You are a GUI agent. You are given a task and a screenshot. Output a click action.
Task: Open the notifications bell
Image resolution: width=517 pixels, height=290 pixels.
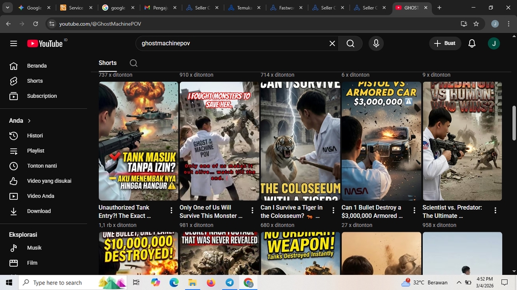point(472,44)
